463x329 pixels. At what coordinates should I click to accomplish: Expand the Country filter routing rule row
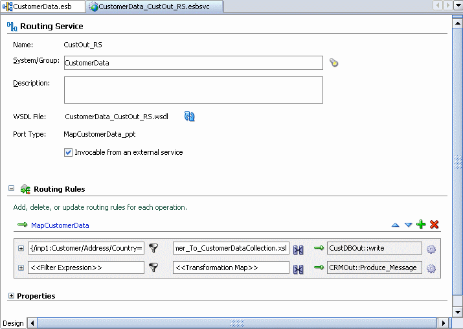pos(21,249)
